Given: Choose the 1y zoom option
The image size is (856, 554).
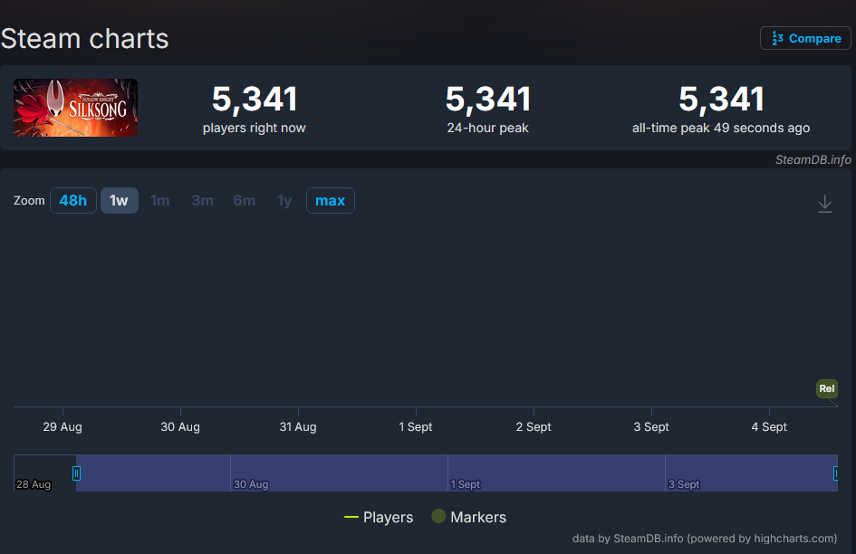Looking at the screenshot, I should pyautogui.click(x=284, y=200).
